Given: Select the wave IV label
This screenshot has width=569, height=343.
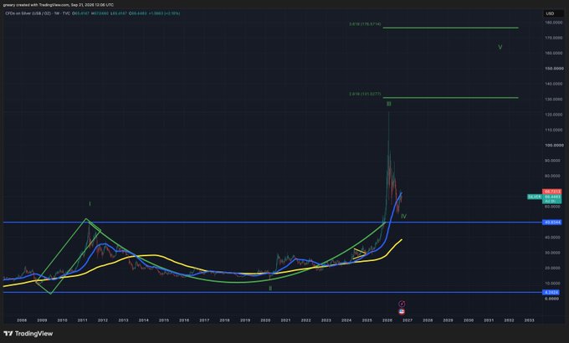Looking at the screenshot, I should click(x=403, y=217).
